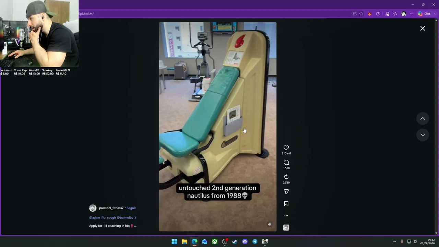This screenshot has height=247, width=439.
Task: Open prestonl_fitness7 profile picture
Action: click(x=93, y=208)
